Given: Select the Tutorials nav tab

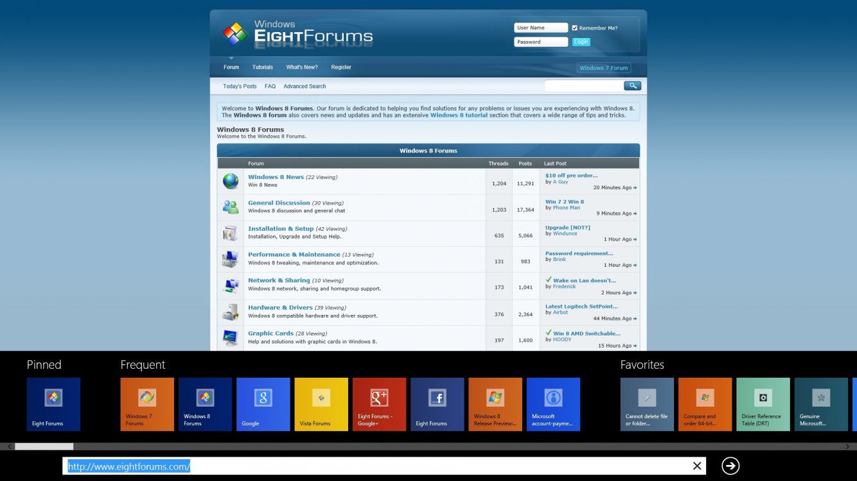Looking at the screenshot, I should 263,67.
